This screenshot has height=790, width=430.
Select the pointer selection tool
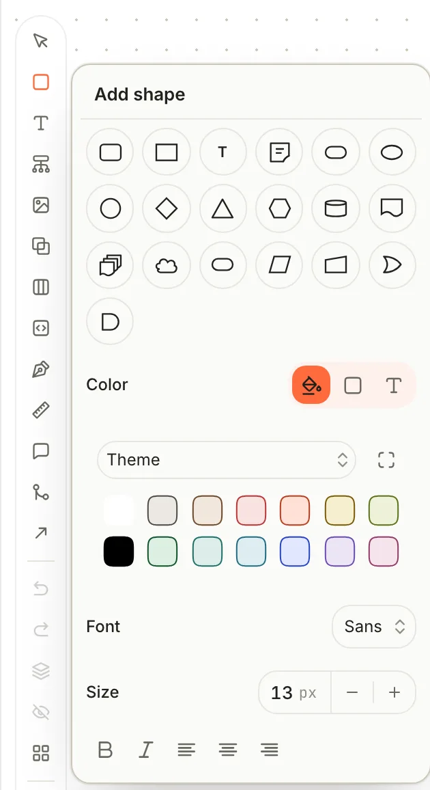click(41, 41)
